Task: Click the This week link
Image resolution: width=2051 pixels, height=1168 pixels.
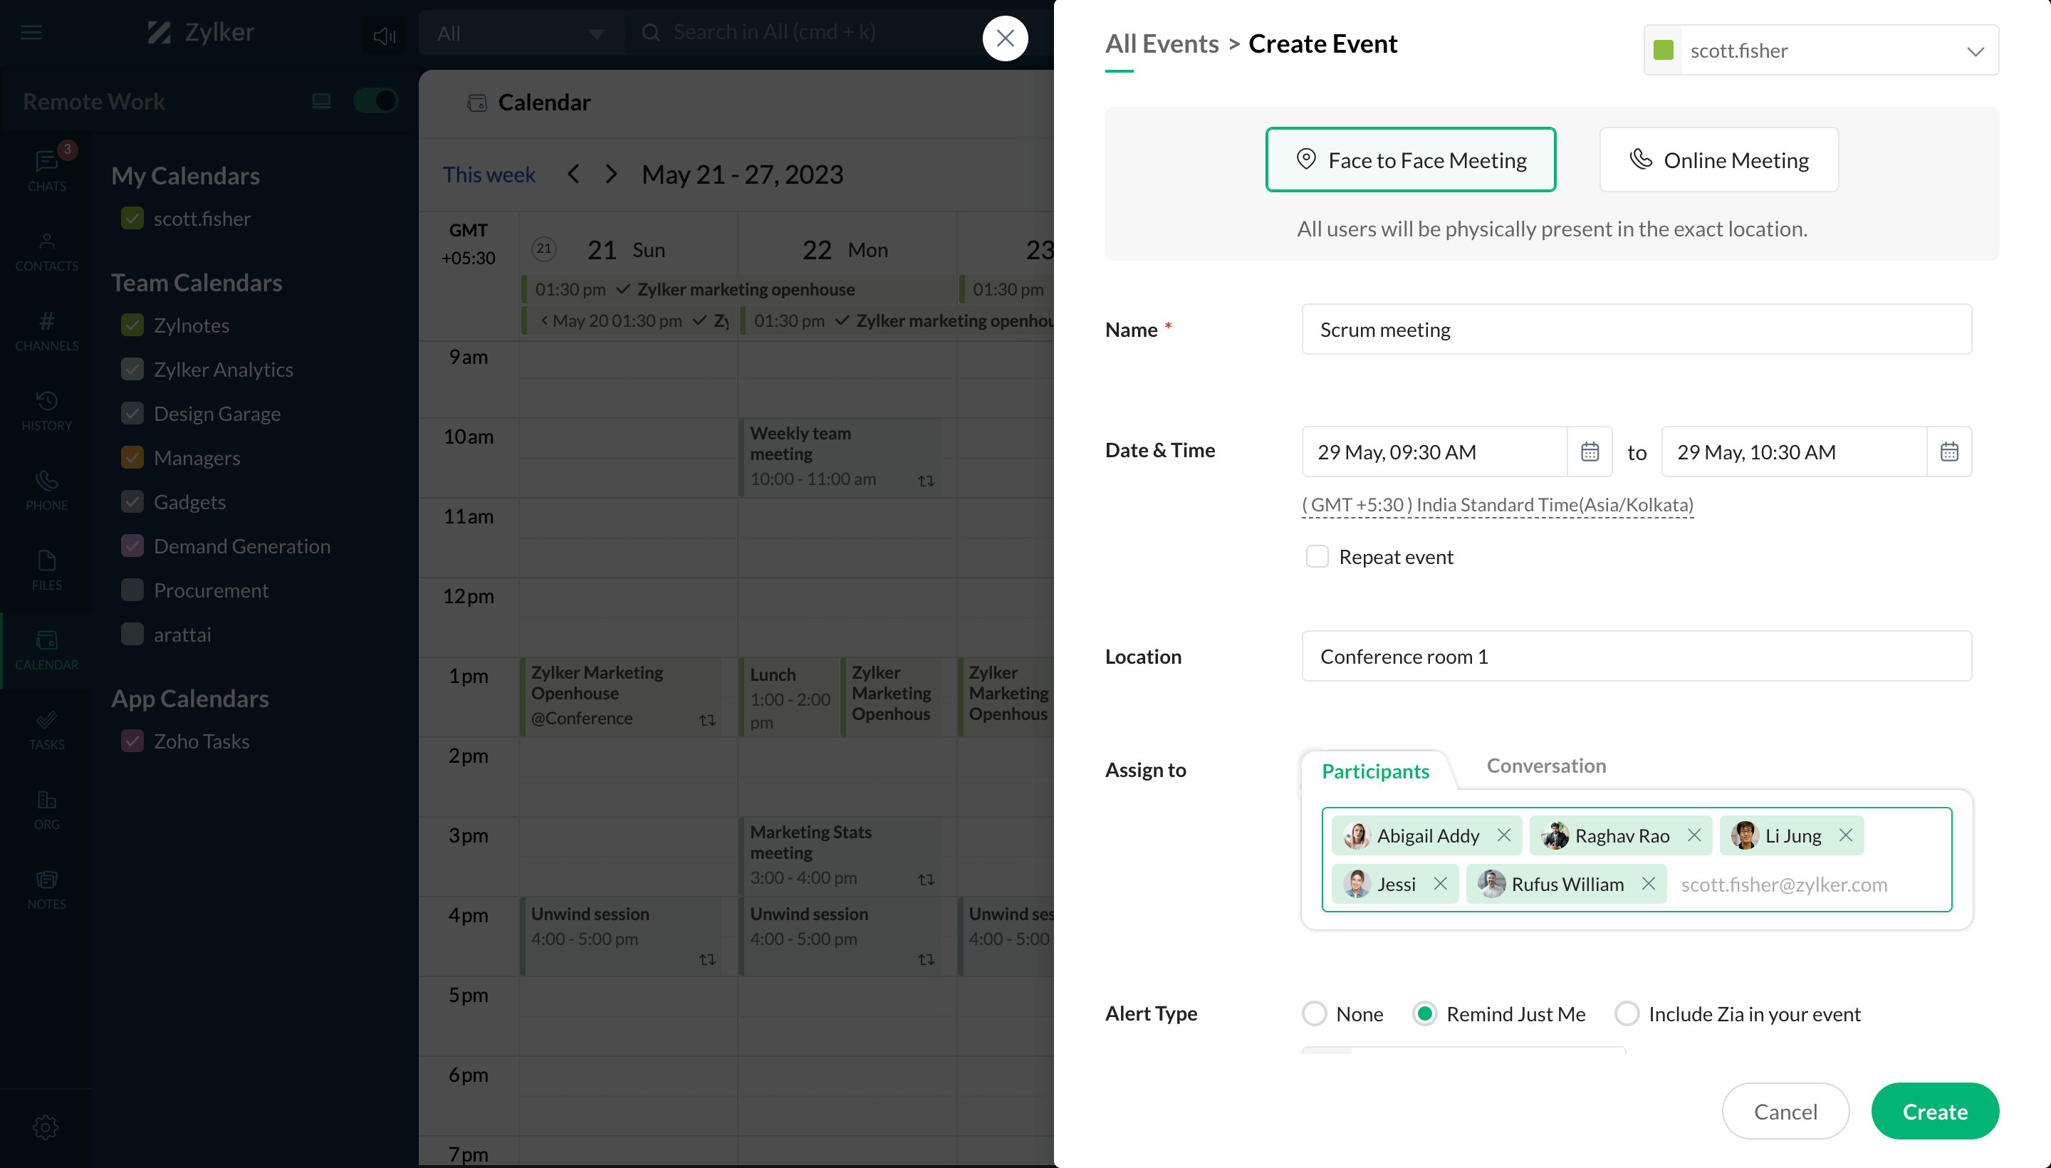Action: pos(489,174)
